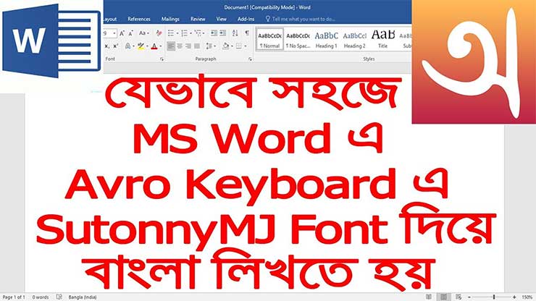The height and width of the screenshot is (301, 536).
Task: Switch to Web Layout view
Action: 458,297
